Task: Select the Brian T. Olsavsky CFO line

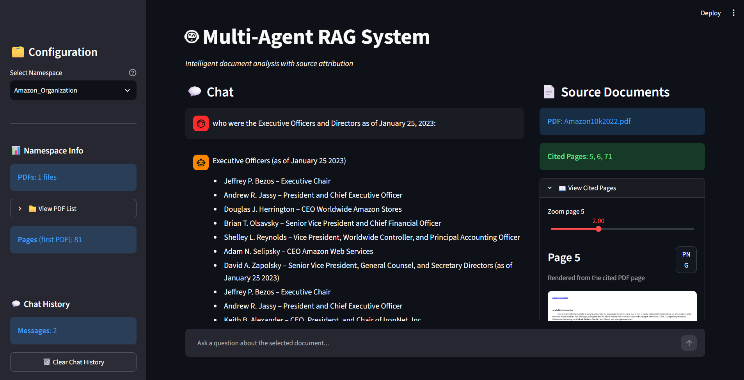Action: [x=332, y=223]
